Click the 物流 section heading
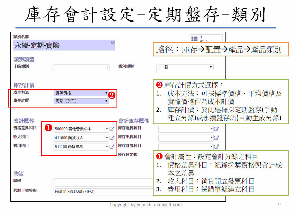 pyautogui.click(x=19, y=173)
